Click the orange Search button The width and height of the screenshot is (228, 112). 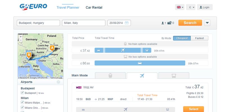[x=190, y=23]
